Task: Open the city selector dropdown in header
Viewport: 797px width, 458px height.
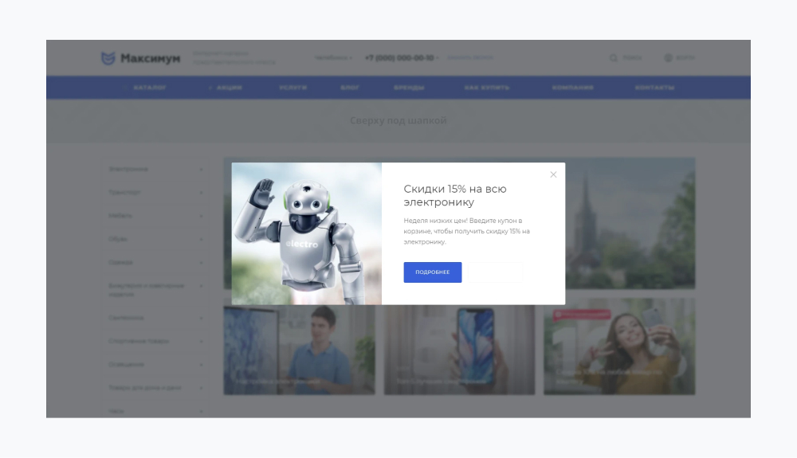Action: point(333,58)
